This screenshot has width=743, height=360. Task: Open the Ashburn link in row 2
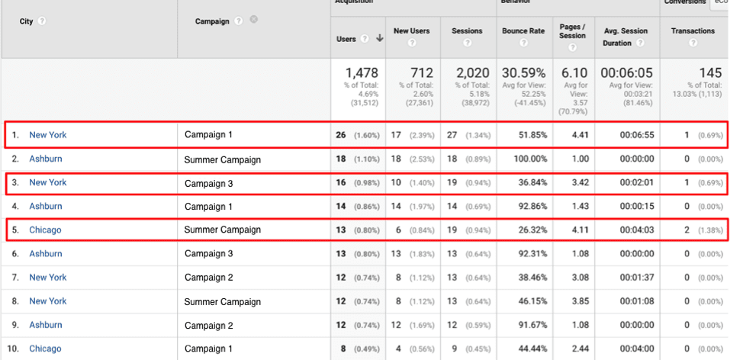pos(46,159)
